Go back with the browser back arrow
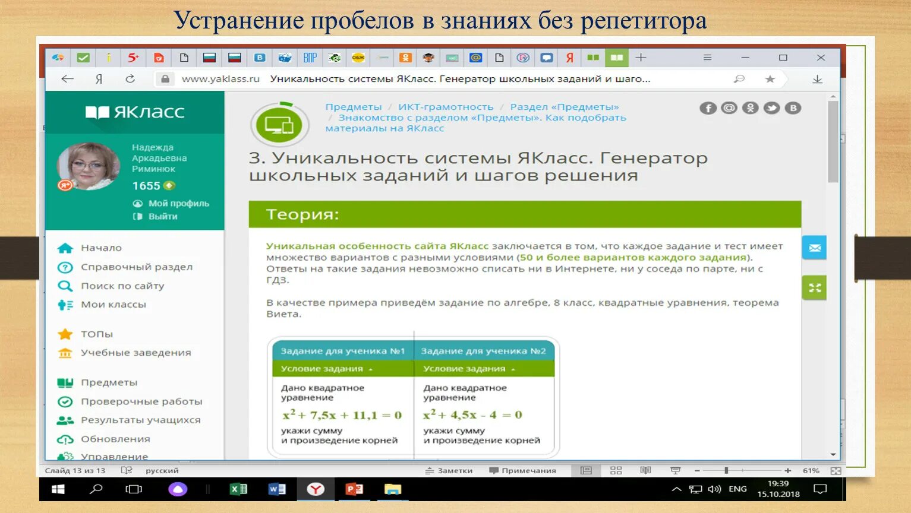Viewport: 911px width, 513px height. 67,79
